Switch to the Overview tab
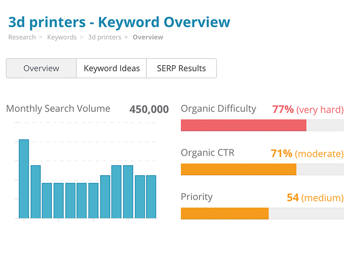 pos(41,68)
